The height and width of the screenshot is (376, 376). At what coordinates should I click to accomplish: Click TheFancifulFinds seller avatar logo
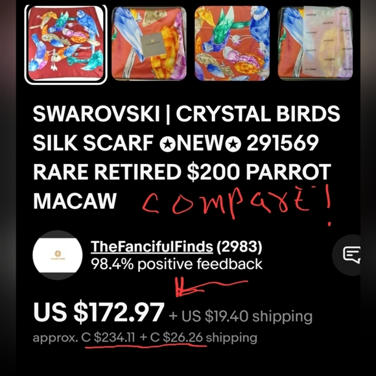pyautogui.click(x=58, y=255)
